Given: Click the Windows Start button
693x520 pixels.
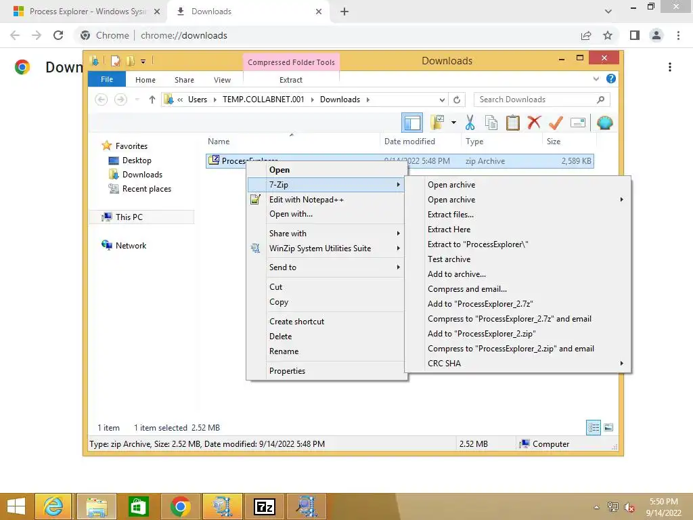Looking at the screenshot, I should (x=16, y=506).
